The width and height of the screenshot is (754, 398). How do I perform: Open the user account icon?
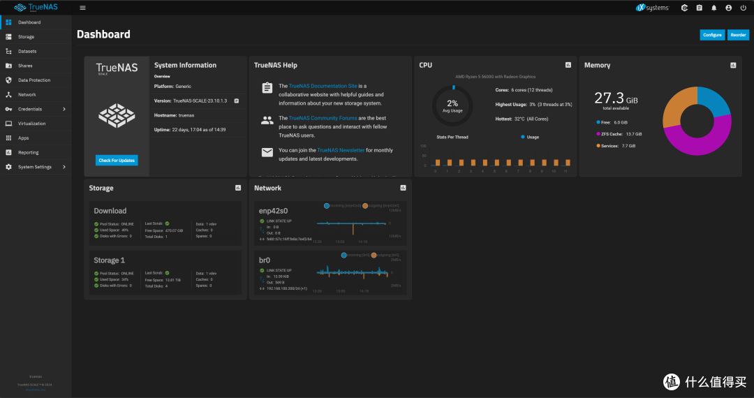(728, 8)
